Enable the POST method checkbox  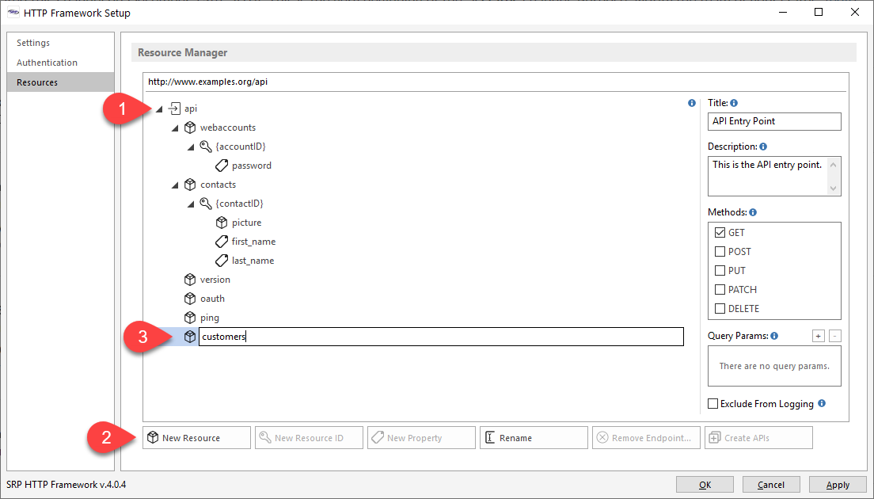click(x=720, y=252)
